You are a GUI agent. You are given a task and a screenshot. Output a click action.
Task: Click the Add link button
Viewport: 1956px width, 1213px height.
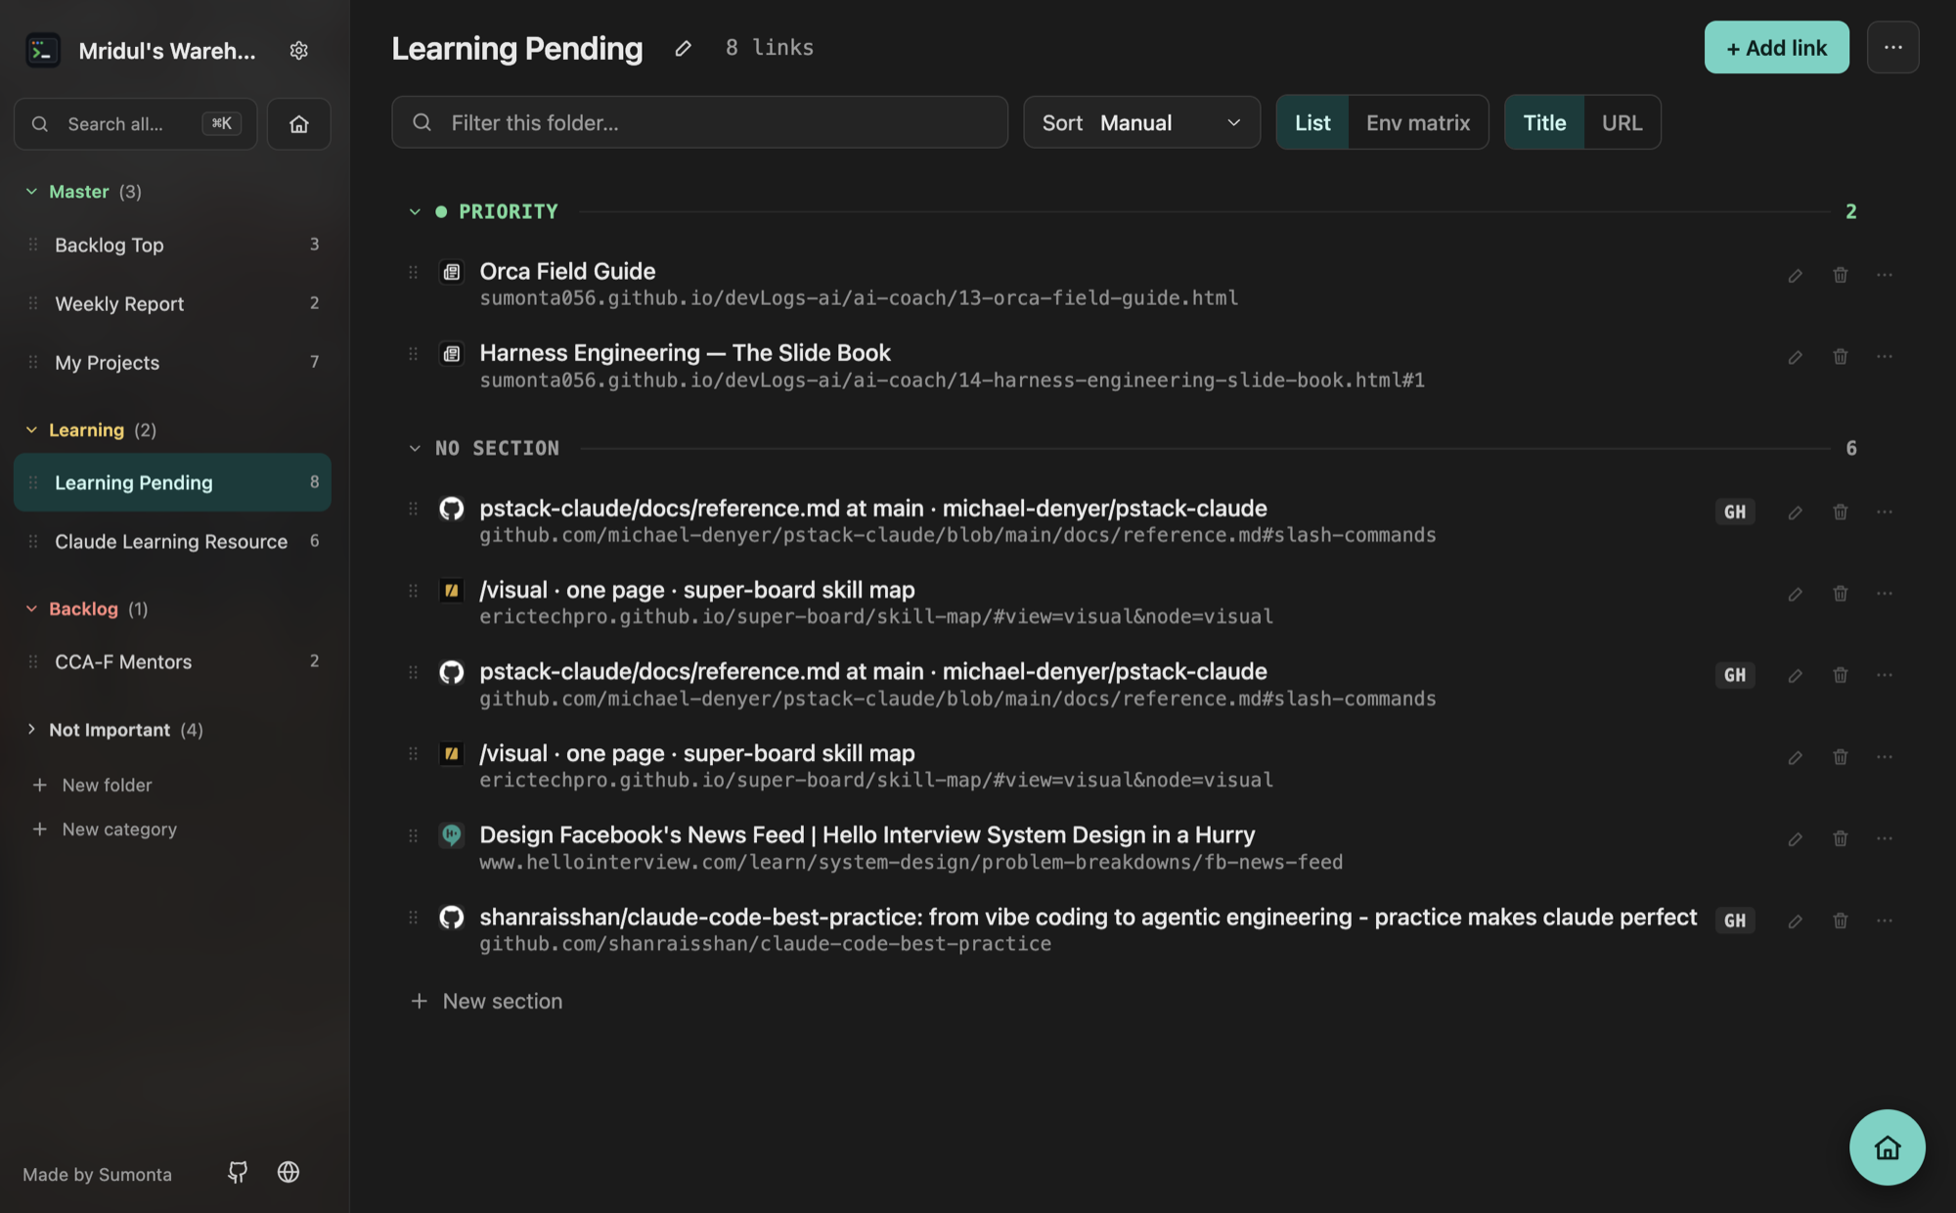pyautogui.click(x=1776, y=47)
